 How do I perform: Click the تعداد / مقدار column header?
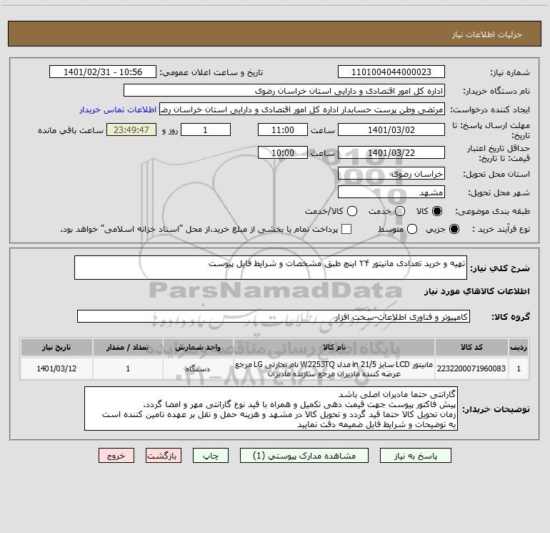[x=128, y=348]
